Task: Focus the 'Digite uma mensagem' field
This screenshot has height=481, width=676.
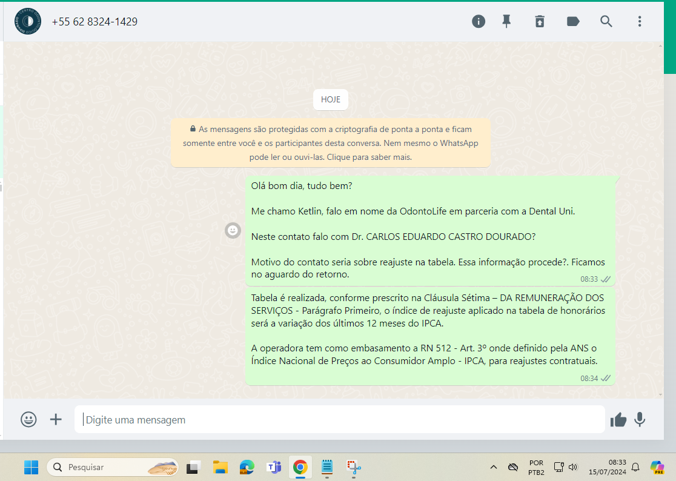Action: point(339,419)
